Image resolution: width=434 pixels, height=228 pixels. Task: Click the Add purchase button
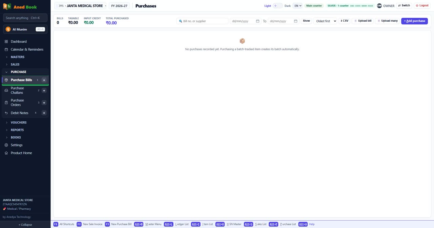[414, 21]
